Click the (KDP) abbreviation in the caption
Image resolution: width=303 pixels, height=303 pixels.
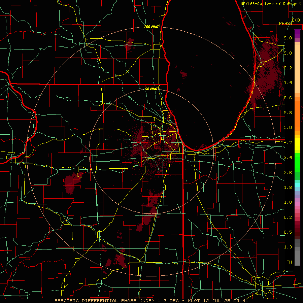point(147,301)
